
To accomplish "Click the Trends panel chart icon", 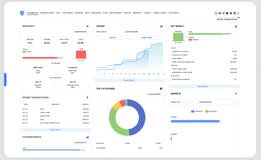I will point(161,26).
